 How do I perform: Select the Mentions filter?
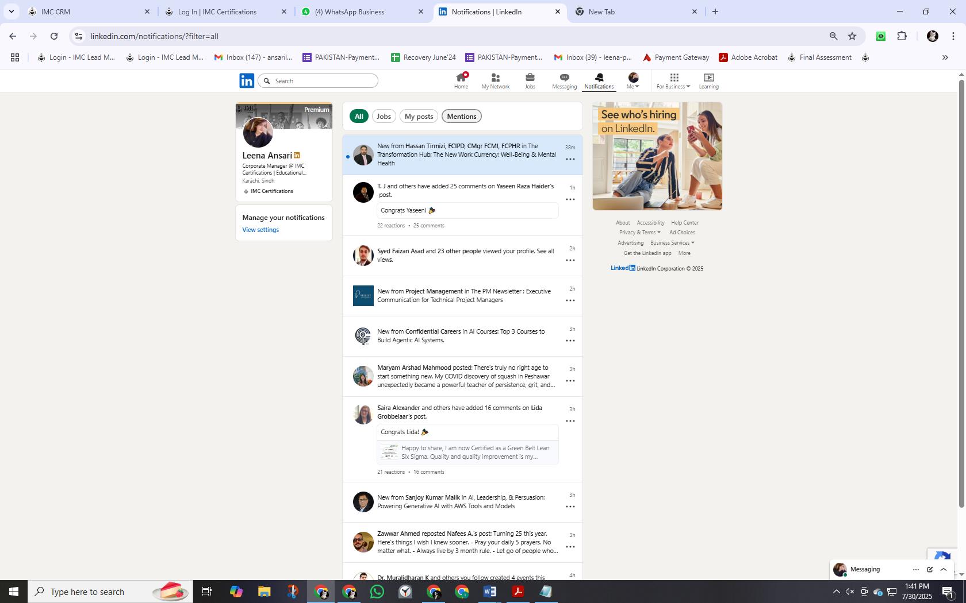coord(461,116)
